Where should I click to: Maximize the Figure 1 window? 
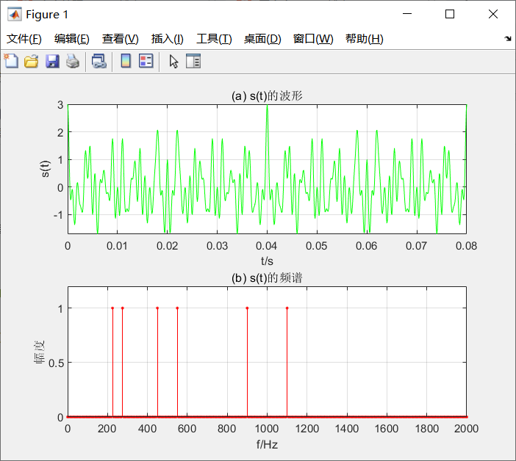click(450, 14)
